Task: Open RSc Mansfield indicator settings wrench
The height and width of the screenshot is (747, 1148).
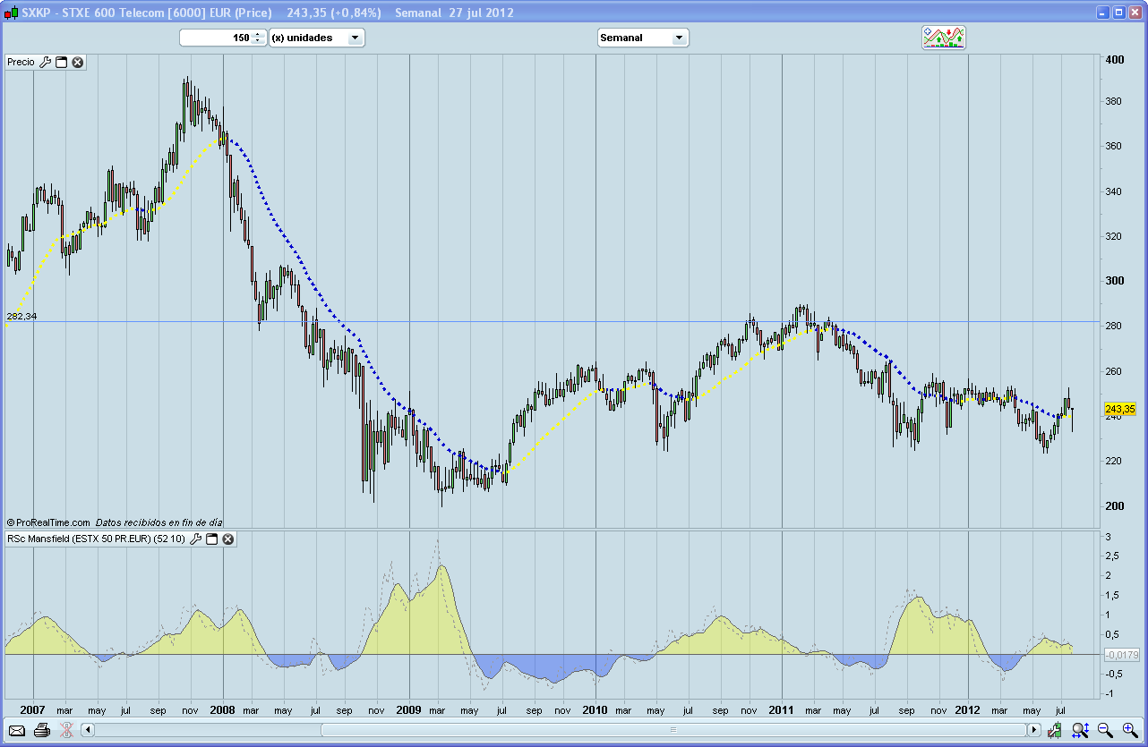Action: click(x=196, y=539)
